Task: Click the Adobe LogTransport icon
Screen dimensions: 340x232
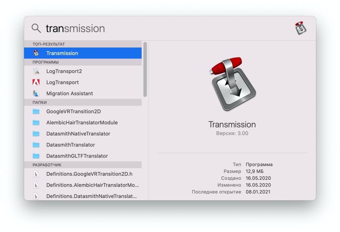Action: [36, 82]
